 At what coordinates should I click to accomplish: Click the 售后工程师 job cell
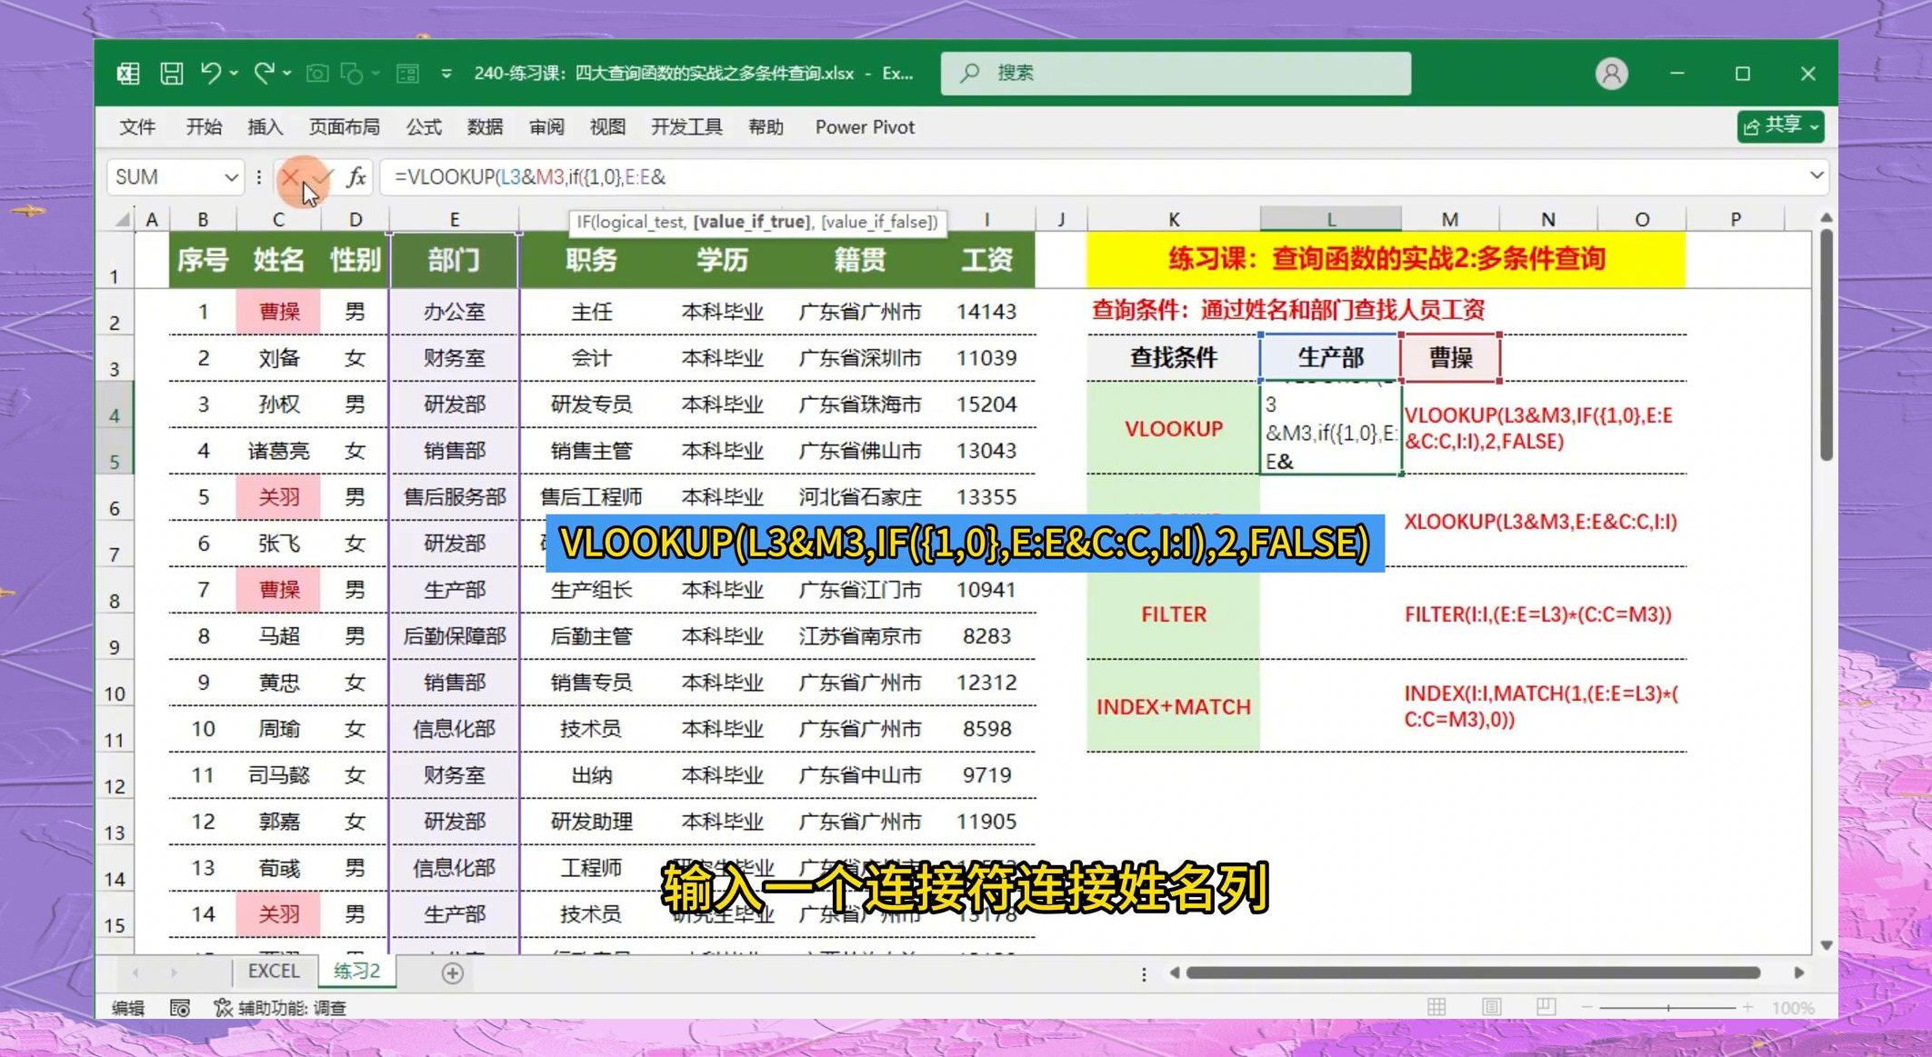[x=591, y=497]
